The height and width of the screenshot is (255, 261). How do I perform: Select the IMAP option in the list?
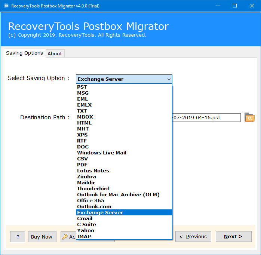click(124, 237)
